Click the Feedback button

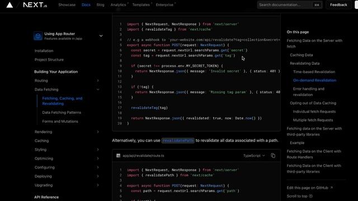[338, 5]
